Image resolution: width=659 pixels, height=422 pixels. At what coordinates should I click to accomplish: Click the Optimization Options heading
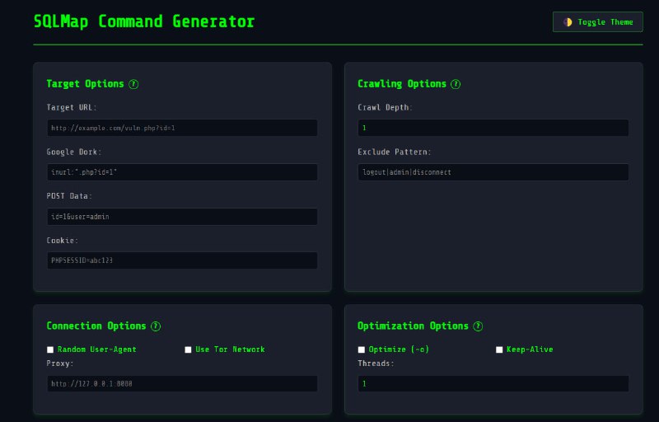[413, 326]
